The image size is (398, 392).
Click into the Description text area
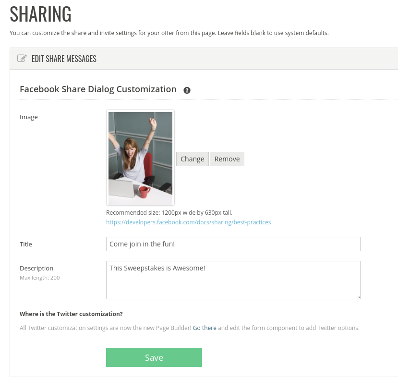233,280
